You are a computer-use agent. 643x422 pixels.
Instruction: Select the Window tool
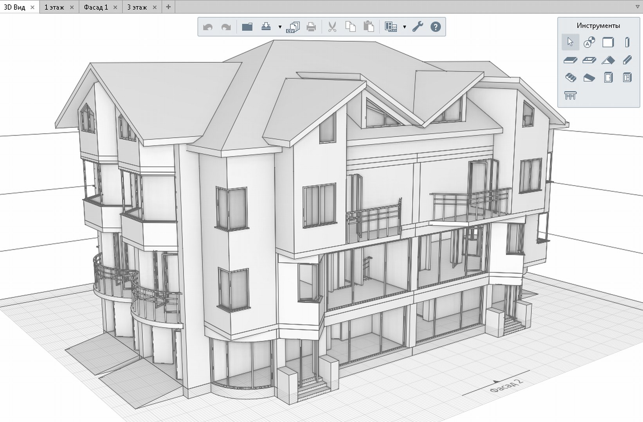(627, 78)
